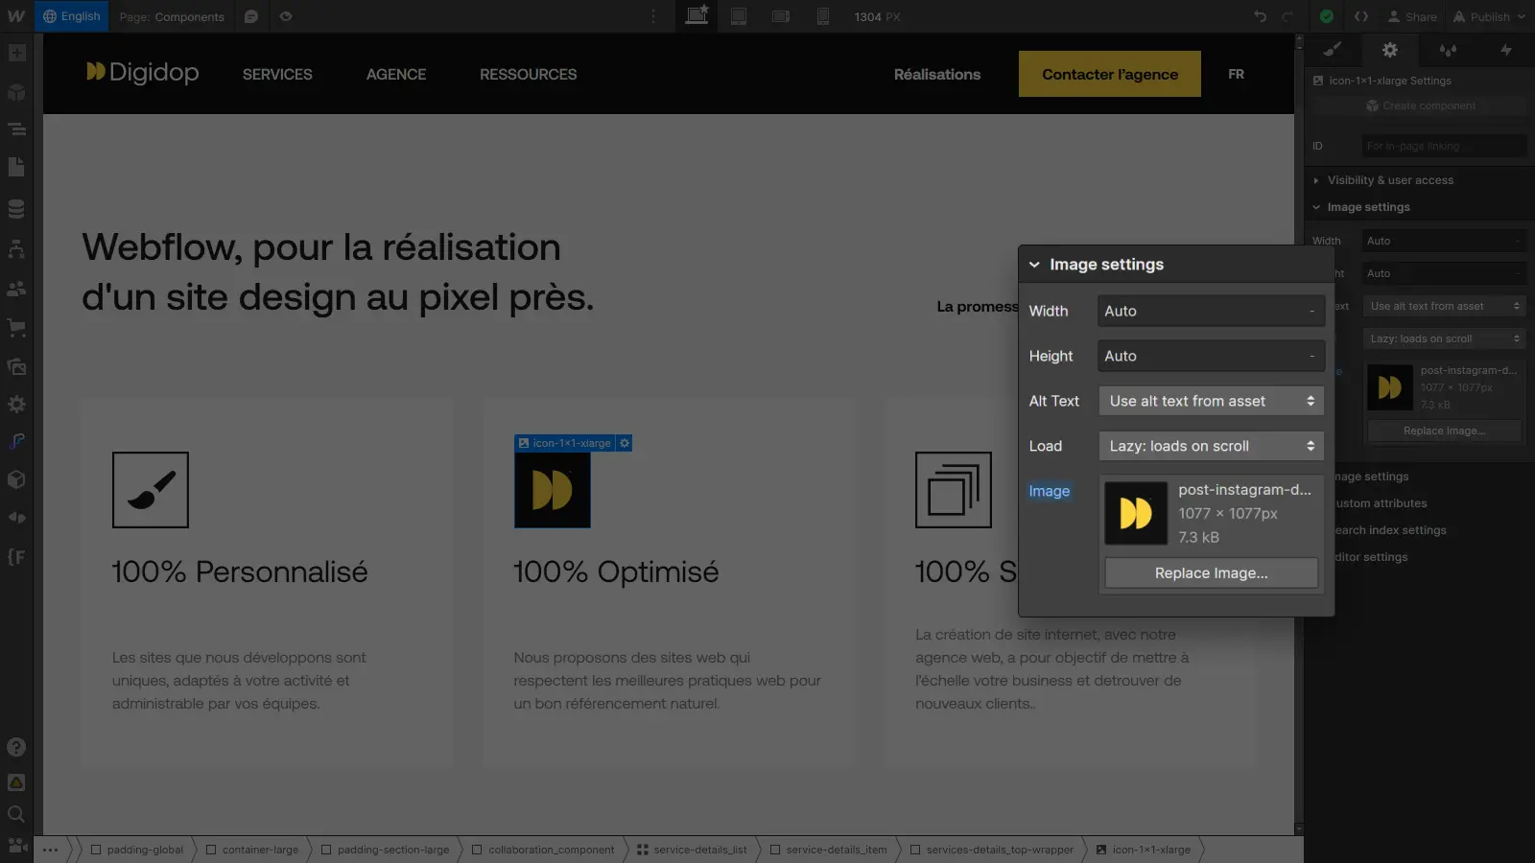Click the Réalisations nav link
Image resolution: width=1535 pixels, height=863 pixels.
coord(937,74)
